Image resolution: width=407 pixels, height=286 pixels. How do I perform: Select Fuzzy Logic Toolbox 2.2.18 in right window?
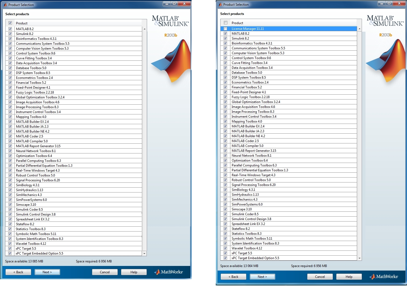click(289, 97)
